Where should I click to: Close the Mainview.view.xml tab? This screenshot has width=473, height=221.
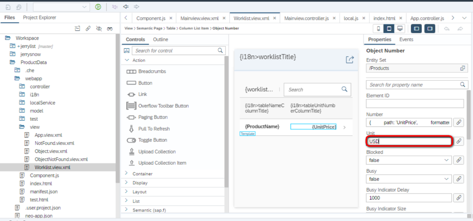pos(224,18)
